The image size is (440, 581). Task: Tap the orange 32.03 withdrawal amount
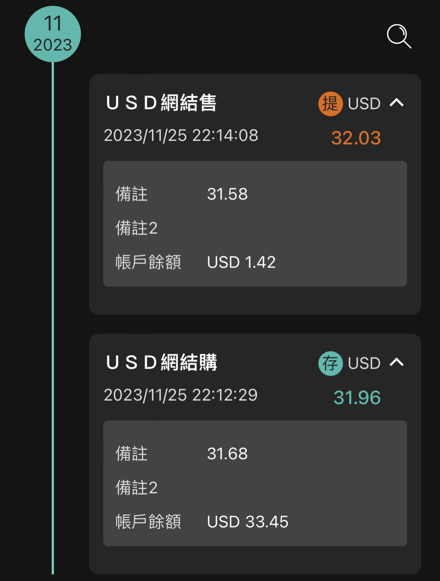point(356,138)
